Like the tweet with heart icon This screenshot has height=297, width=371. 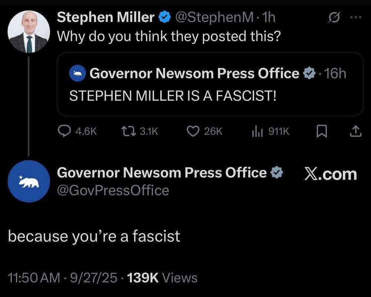(193, 131)
